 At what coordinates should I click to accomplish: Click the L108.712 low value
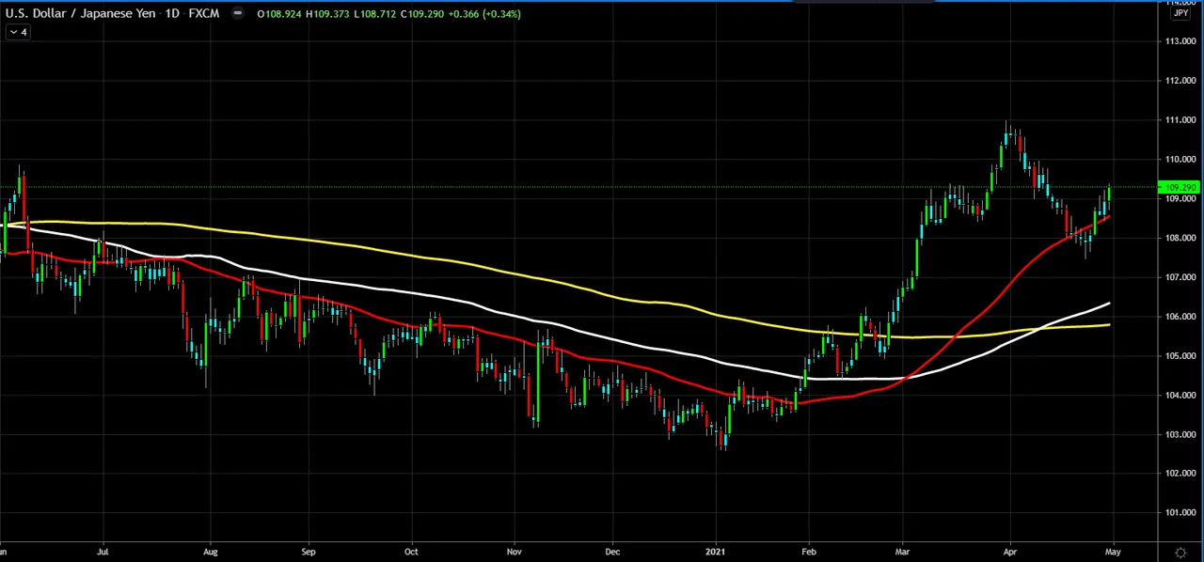375,14
